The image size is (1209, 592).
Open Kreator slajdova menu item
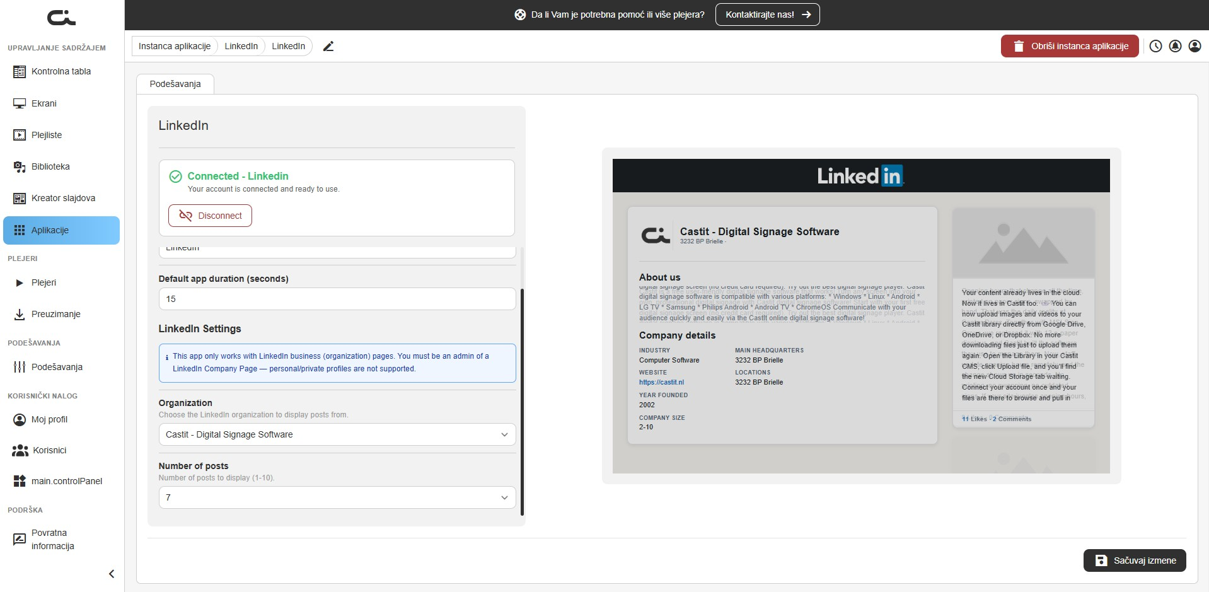pos(61,198)
